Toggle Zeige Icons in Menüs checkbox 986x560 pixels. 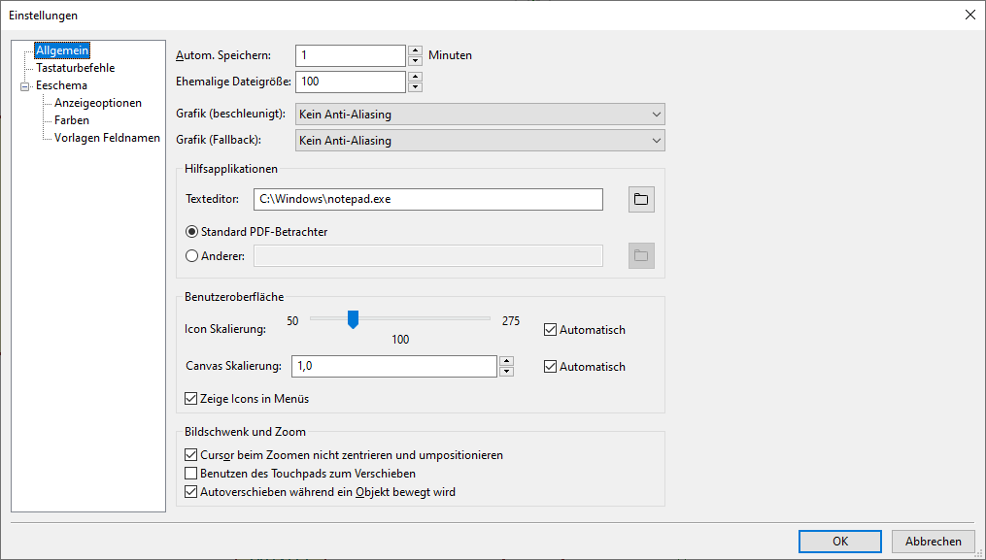[190, 399]
